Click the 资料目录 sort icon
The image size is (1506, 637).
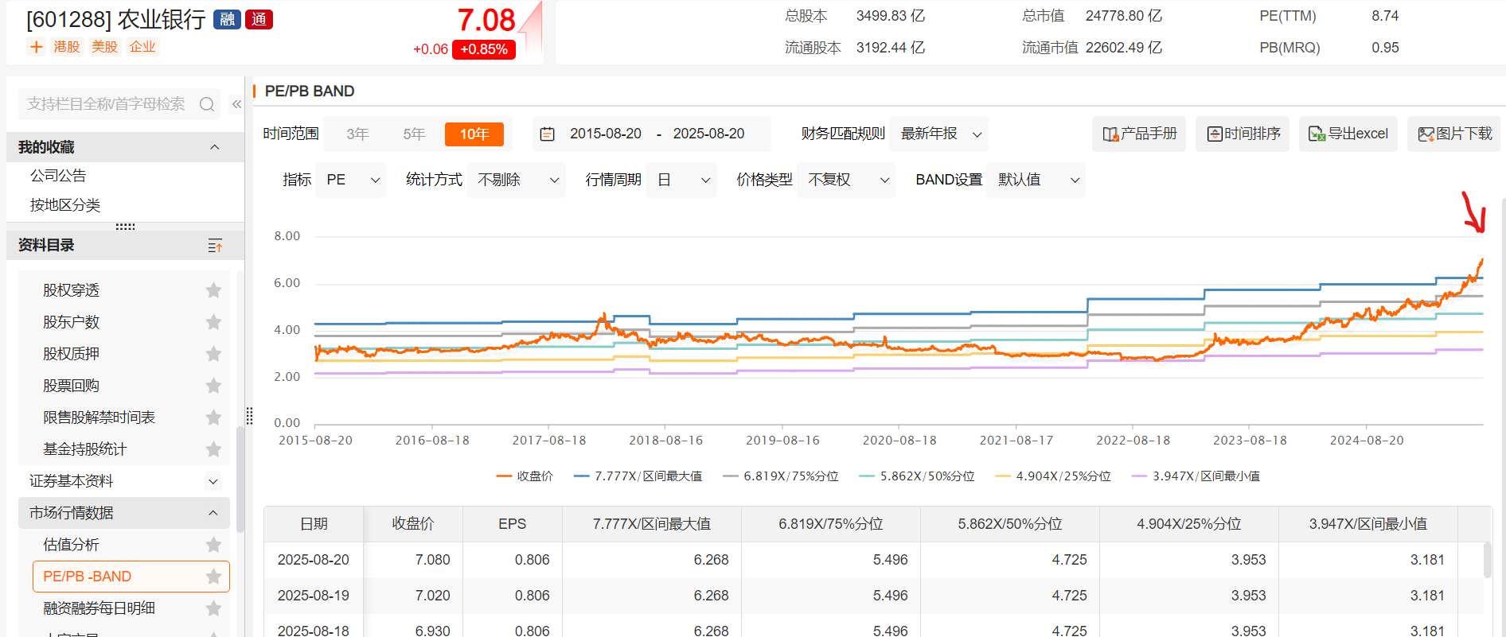click(x=215, y=246)
